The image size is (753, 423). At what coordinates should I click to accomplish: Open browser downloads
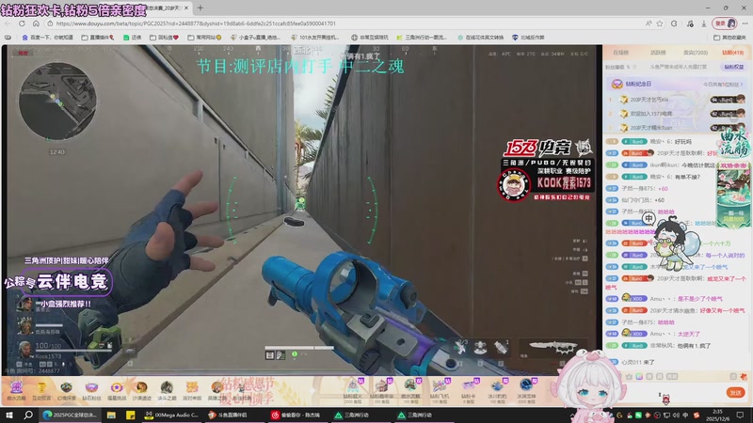(703, 23)
